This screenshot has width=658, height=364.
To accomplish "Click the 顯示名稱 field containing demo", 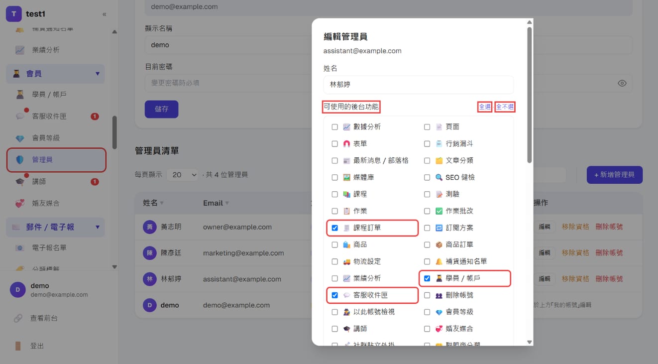I will (x=388, y=45).
